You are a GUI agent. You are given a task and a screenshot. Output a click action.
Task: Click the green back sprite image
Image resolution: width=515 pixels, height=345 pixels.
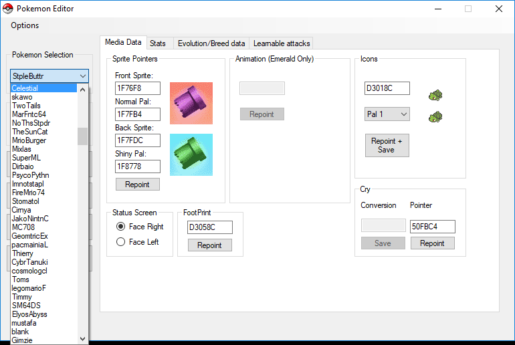[191, 155]
